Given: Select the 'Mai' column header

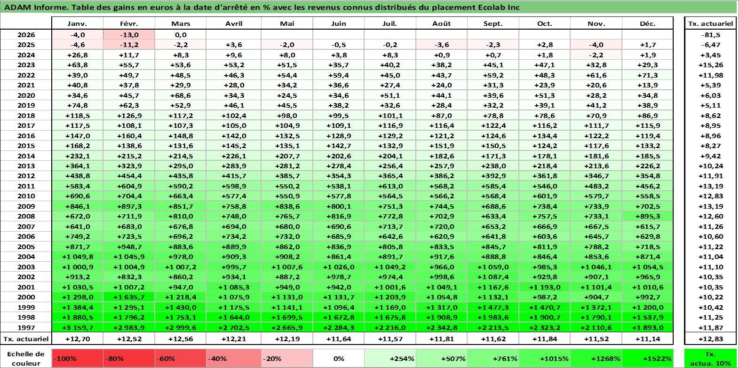Looking at the screenshot, I should 286,23.
